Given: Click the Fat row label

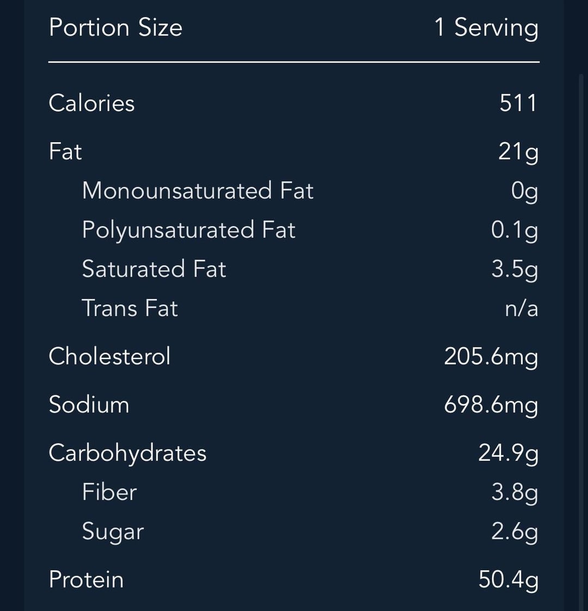Looking at the screenshot, I should tap(65, 151).
